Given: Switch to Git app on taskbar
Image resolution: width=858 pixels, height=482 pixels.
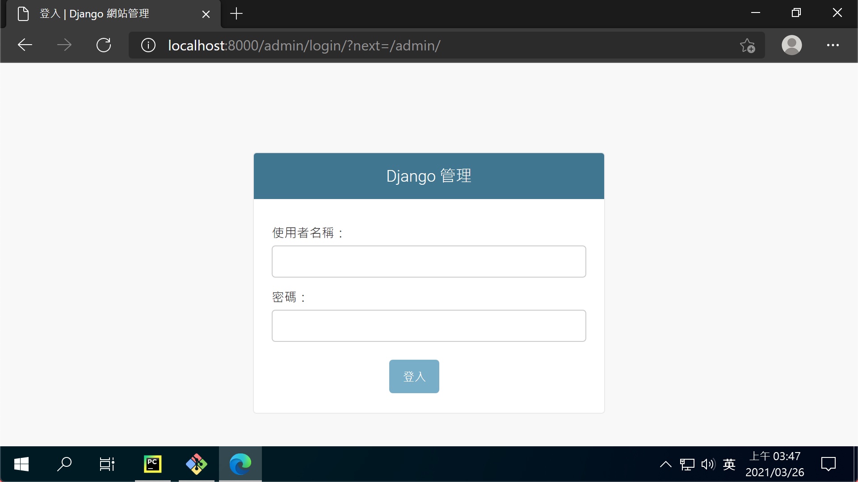Looking at the screenshot, I should (x=197, y=464).
